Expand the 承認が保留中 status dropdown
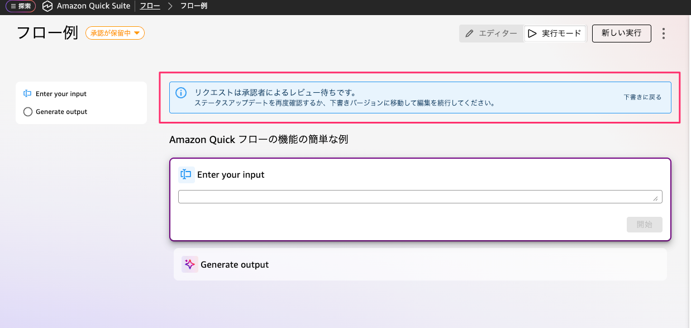 coord(115,33)
